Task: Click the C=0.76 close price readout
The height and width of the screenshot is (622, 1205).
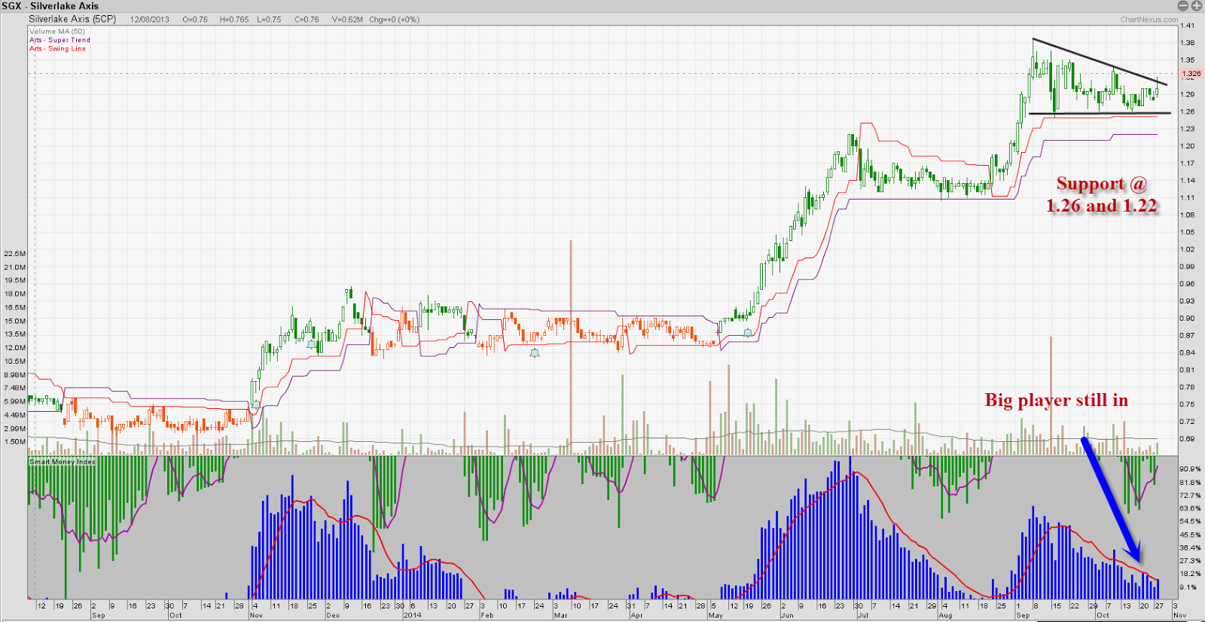Action: (307, 20)
